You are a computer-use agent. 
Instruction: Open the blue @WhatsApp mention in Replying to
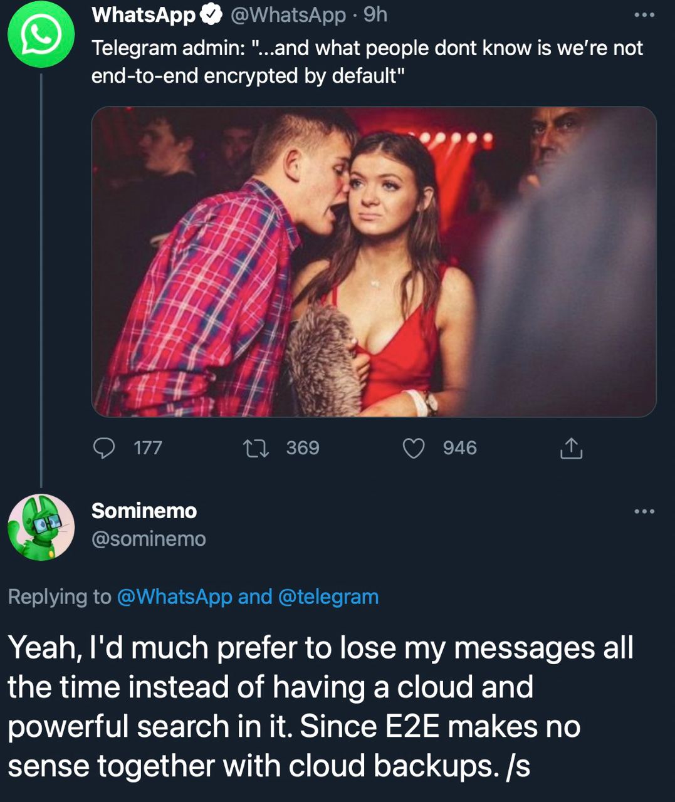pos(174,596)
